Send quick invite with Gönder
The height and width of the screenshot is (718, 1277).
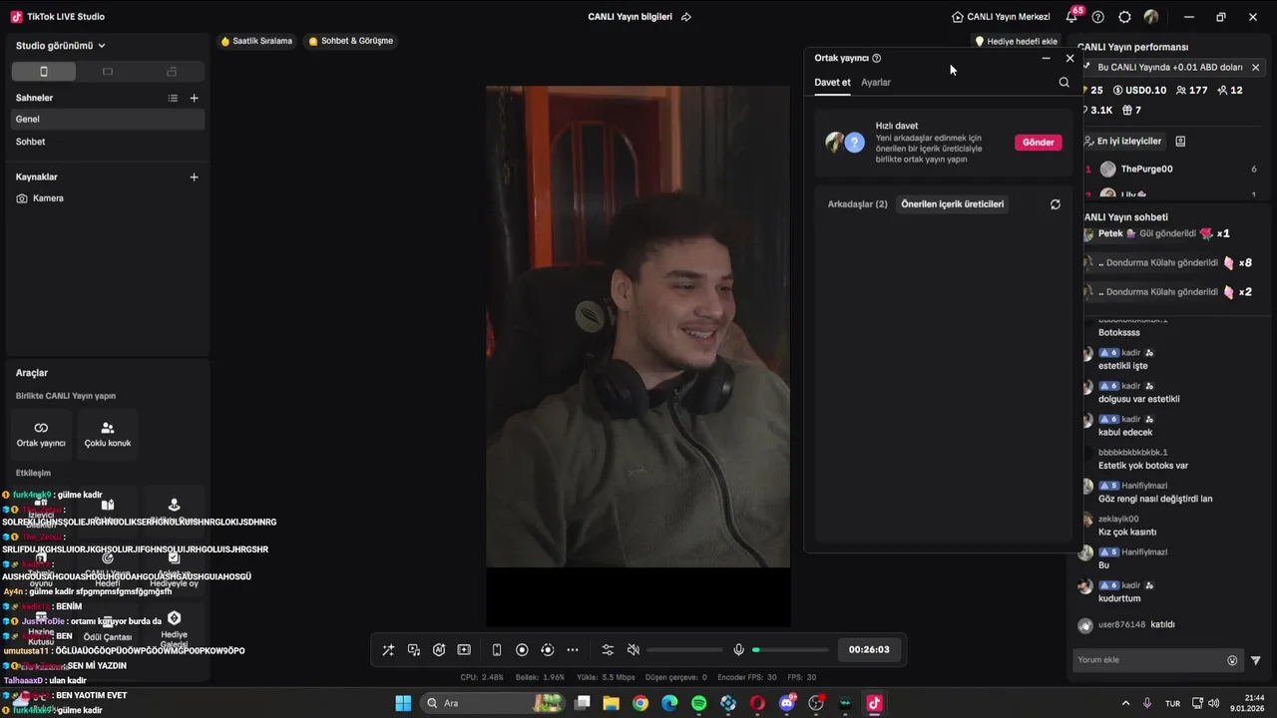point(1038,143)
